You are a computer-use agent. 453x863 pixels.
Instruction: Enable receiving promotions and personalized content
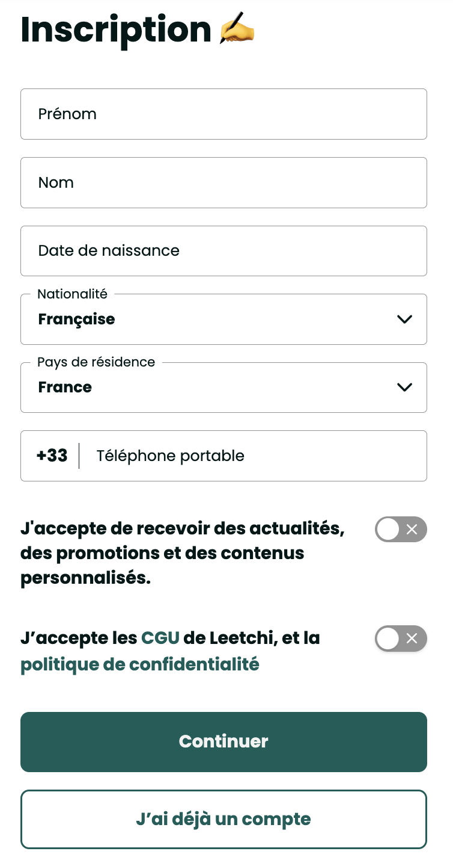[401, 530]
